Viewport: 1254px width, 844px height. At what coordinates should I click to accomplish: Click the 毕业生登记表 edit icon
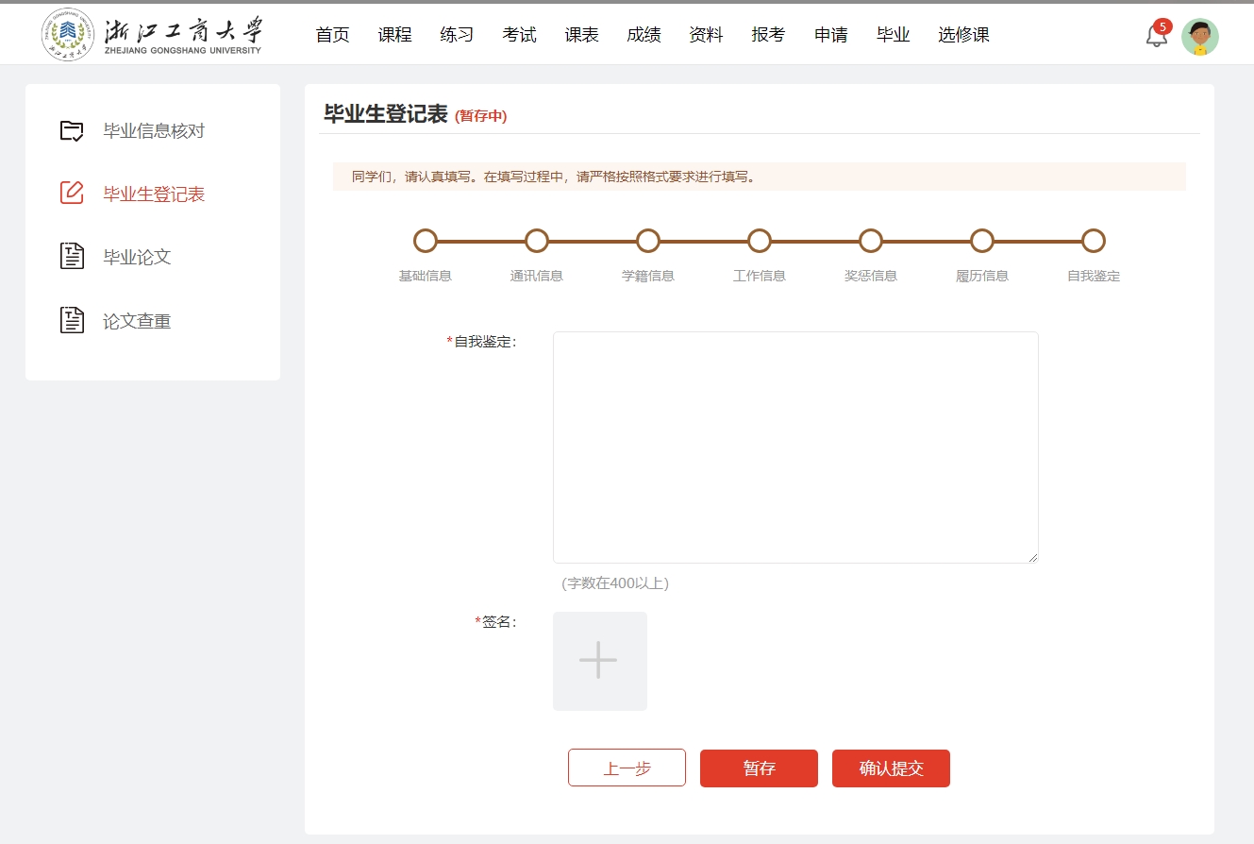pos(72,194)
